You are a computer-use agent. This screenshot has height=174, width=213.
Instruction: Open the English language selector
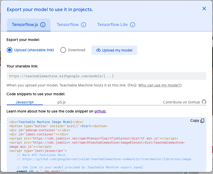[x=193, y=173]
